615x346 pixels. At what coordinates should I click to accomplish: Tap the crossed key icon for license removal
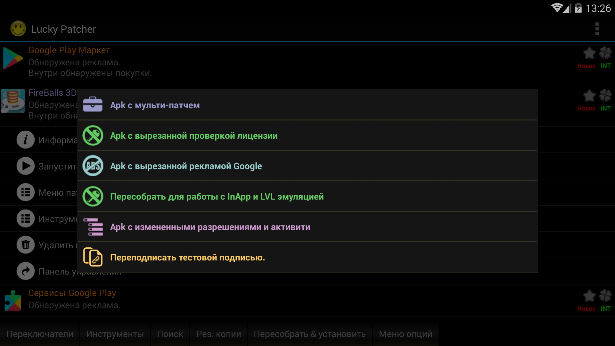(x=93, y=135)
